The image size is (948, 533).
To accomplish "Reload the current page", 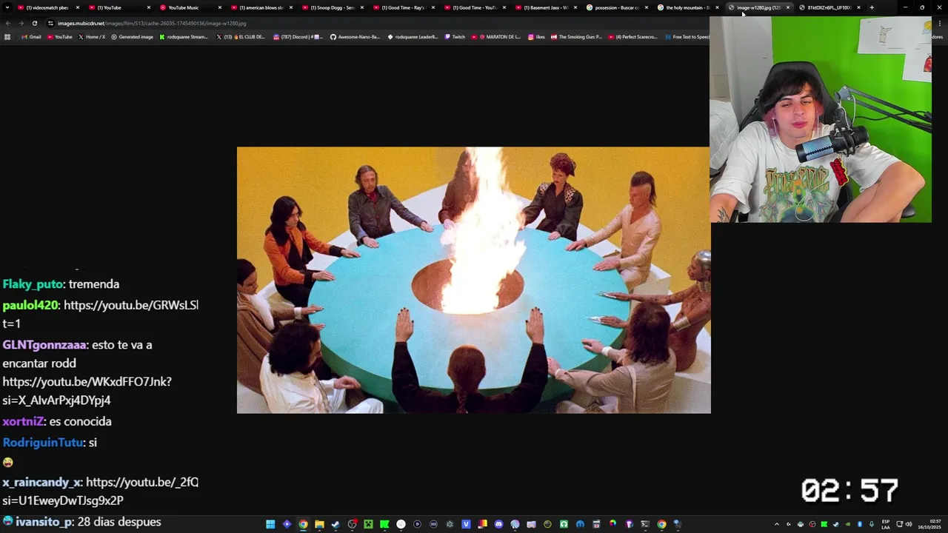I will [35, 23].
